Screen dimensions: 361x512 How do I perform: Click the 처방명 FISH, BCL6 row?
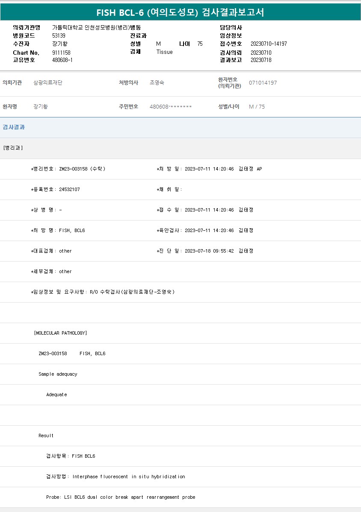58,230
